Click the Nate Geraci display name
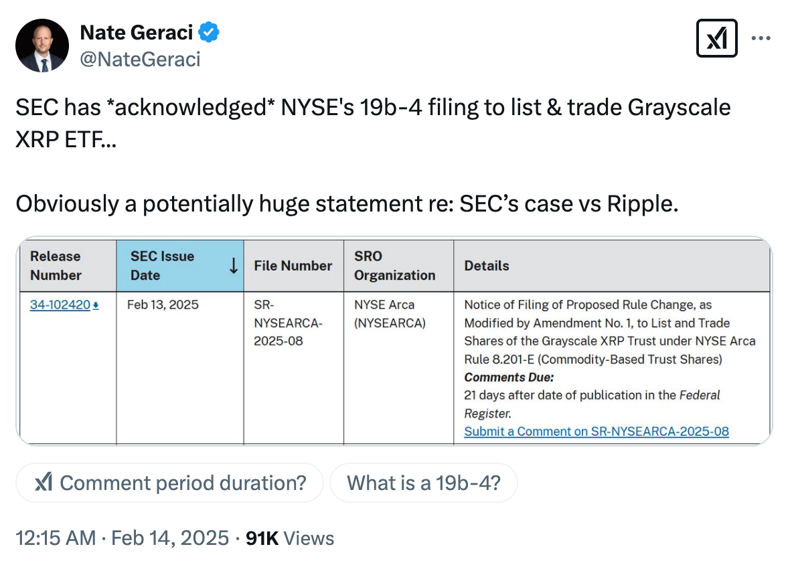Viewport: 790px width, 565px height. point(137,31)
